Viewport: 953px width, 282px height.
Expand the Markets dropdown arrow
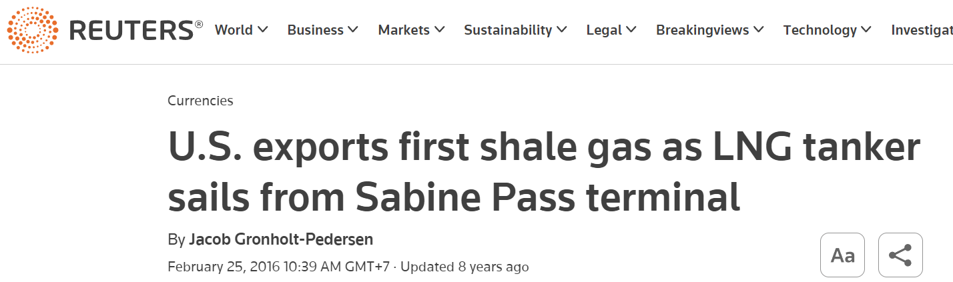pos(439,30)
